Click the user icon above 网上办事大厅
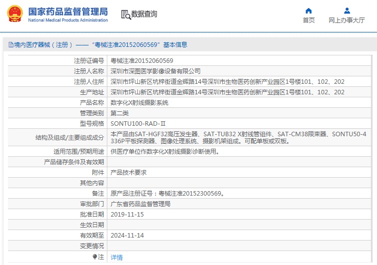This screenshot has height=265, width=377. click(347, 10)
